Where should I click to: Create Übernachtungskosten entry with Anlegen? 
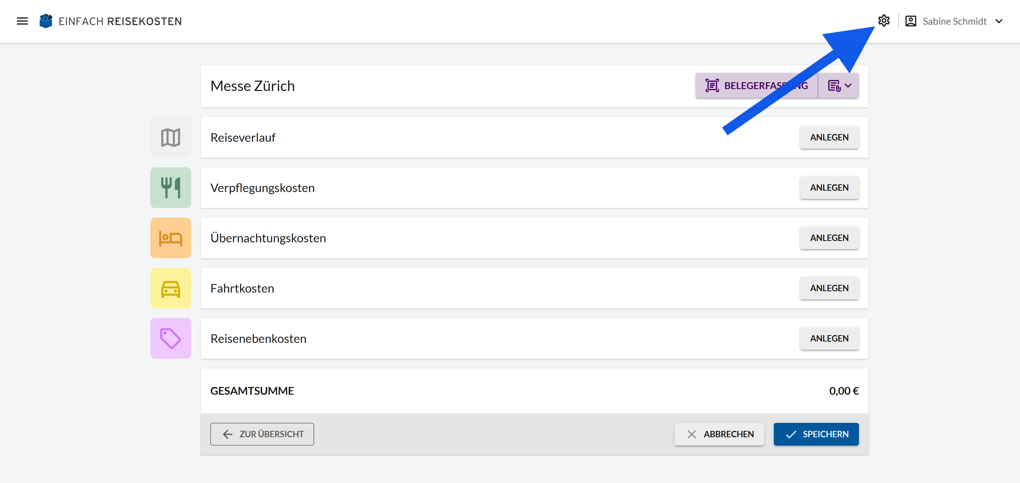[x=829, y=238]
